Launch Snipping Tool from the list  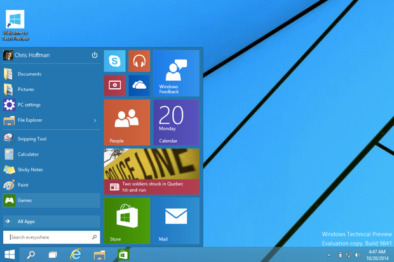click(x=51, y=139)
